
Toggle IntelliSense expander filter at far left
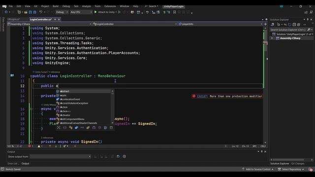click(59, 128)
